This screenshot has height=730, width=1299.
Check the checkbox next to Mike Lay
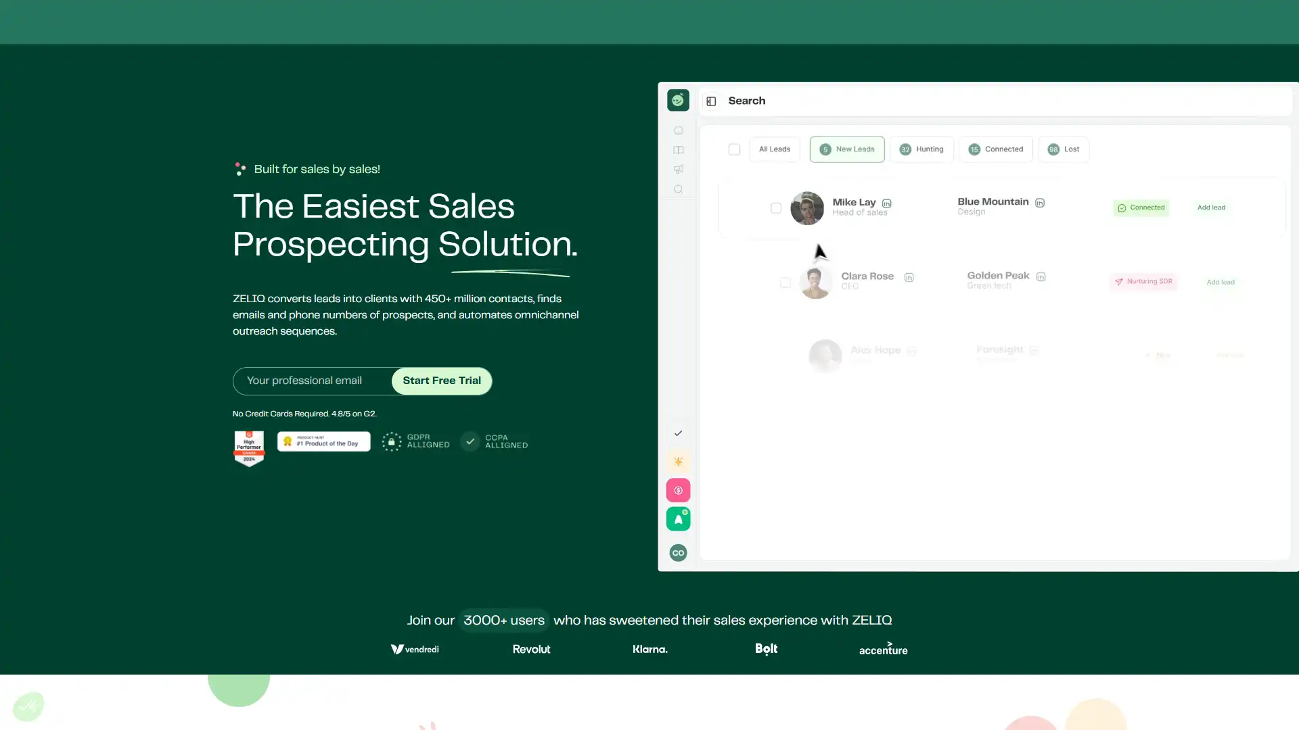click(775, 208)
